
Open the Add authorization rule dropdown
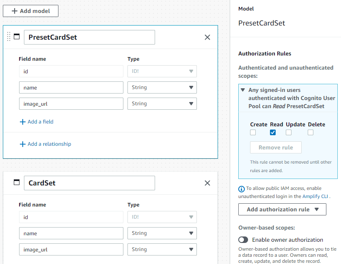(x=282, y=209)
